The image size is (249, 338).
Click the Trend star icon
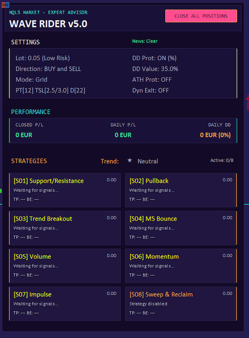(x=129, y=161)
